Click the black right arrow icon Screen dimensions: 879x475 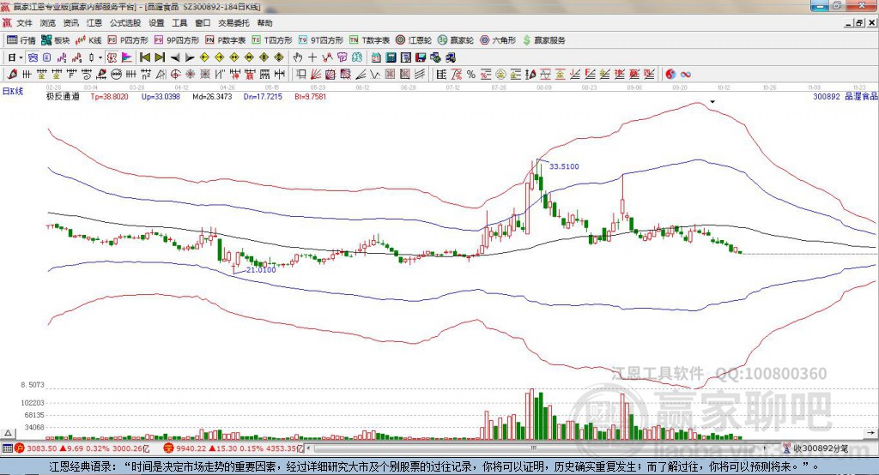click(190, 57)
